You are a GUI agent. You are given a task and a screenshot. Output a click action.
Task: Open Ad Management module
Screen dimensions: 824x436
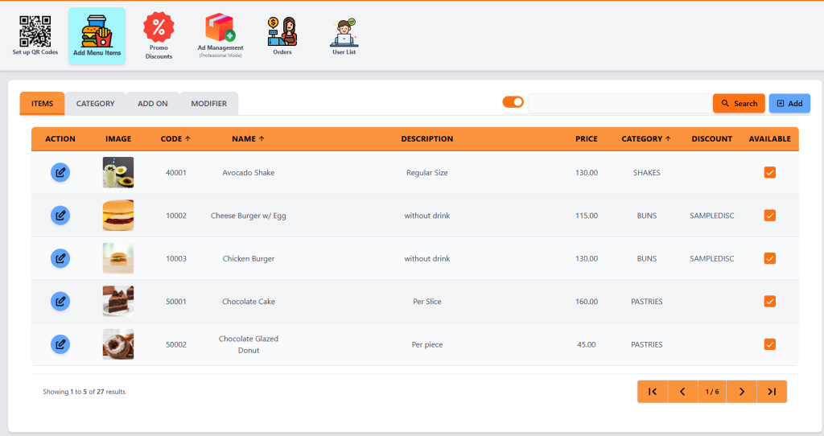(220, 35)
